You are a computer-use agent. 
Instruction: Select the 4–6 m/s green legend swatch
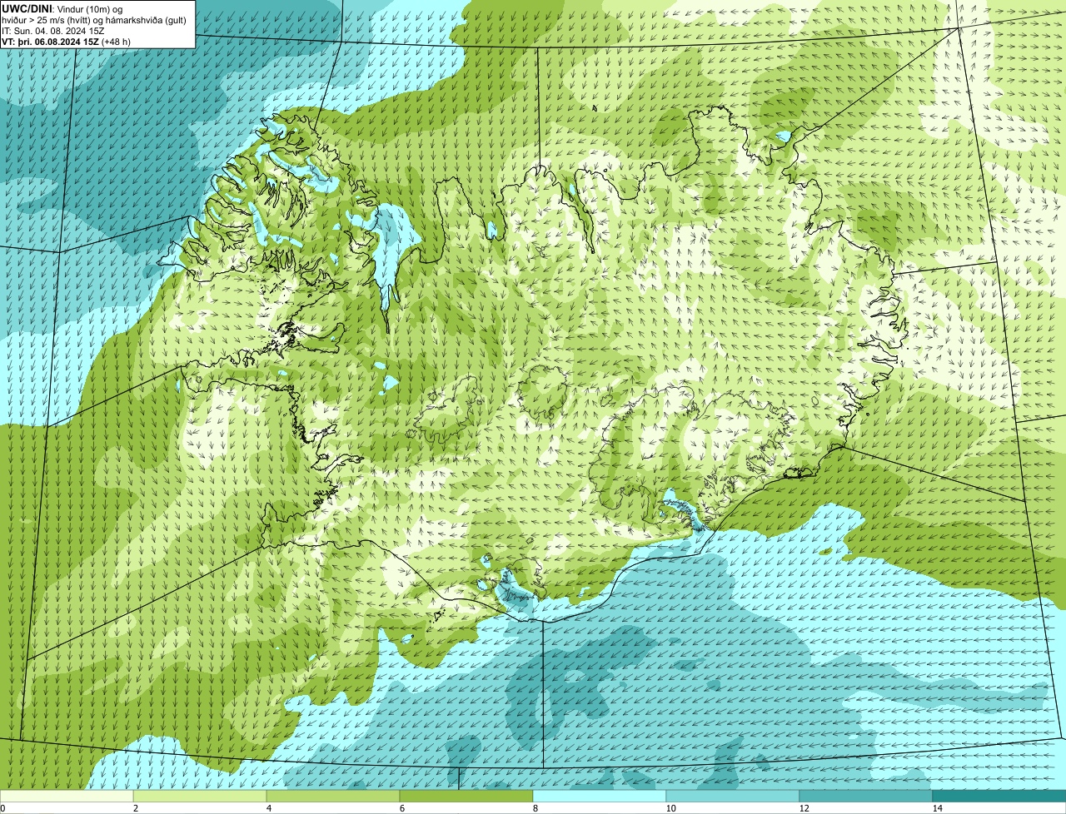(333, 796)
